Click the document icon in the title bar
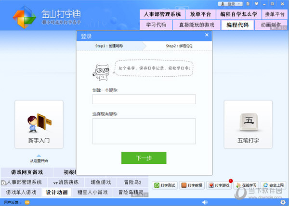Image resolution: width=289 pixels, height=206 pixels. tap(248, 4)
